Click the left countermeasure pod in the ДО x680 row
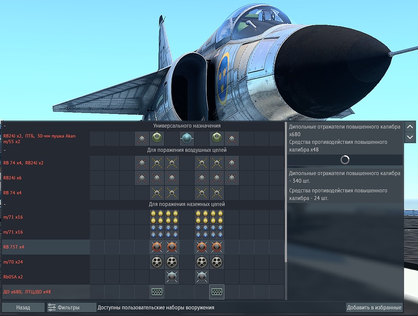Image resolution: width=418 pixels, height=316 pixels. click(x=157, y=292)
